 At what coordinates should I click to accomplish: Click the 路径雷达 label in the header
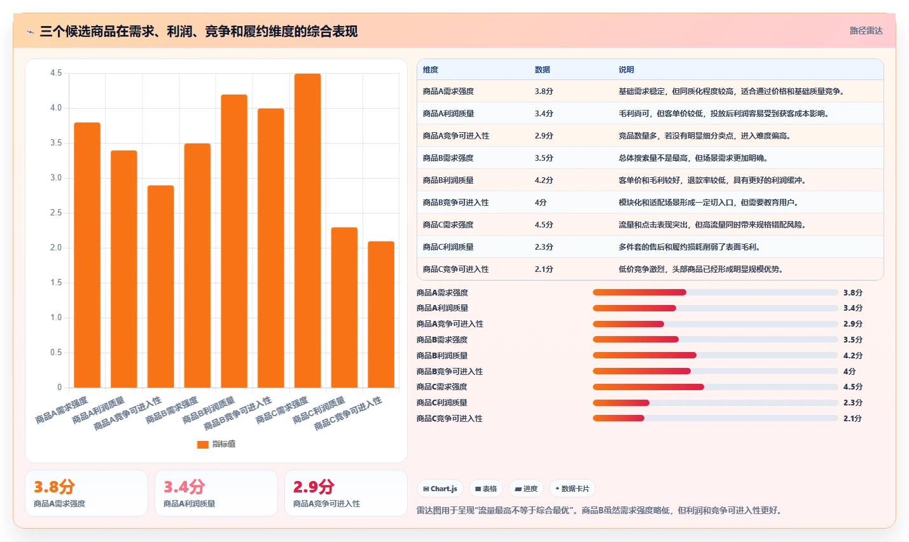[866, 30]
